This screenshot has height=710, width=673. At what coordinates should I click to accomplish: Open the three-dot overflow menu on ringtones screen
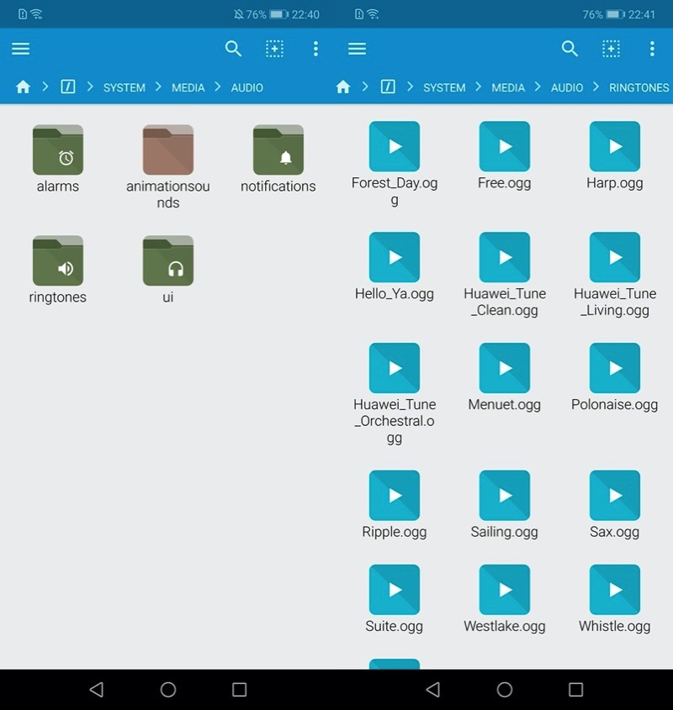pos(652,49)
